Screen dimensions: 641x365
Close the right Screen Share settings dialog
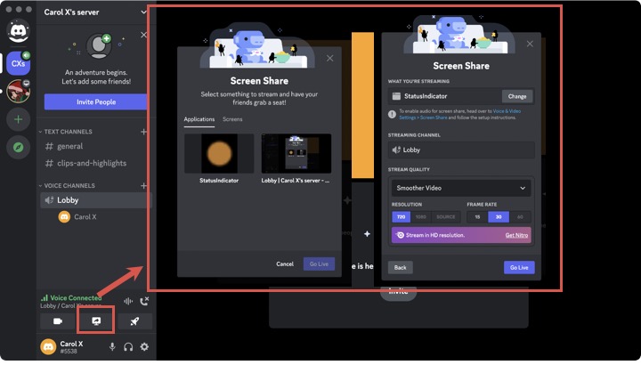pos(530,44)
